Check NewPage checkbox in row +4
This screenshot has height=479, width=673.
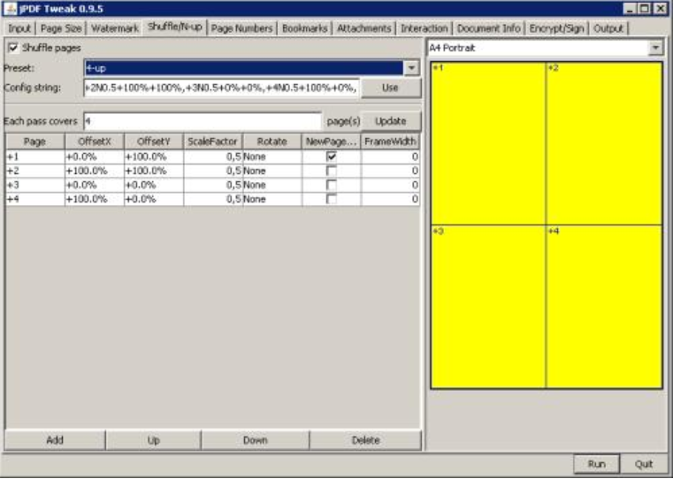tap(332, 199)
